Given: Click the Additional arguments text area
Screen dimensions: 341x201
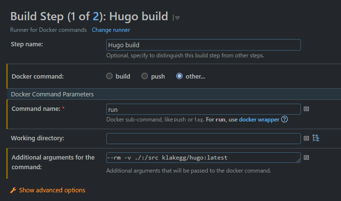Looking at the screenshot, I should click(203, 158).
